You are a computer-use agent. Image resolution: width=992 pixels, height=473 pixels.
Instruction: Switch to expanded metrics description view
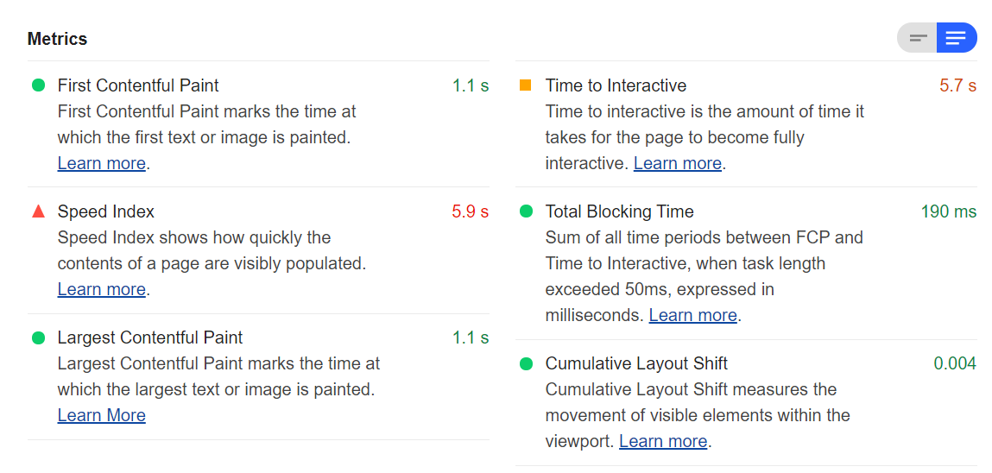[x=956, y=38]
